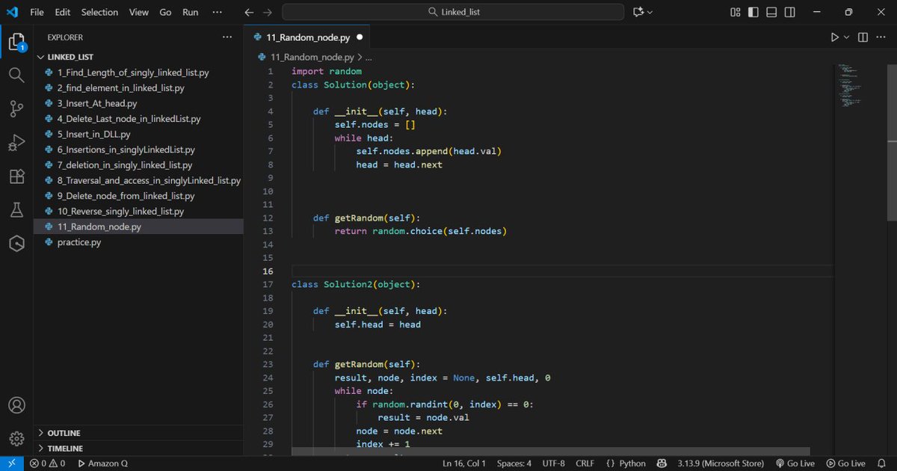
Task: Click the Ln 16, Col 1 indicator
Action: (463, 464)
